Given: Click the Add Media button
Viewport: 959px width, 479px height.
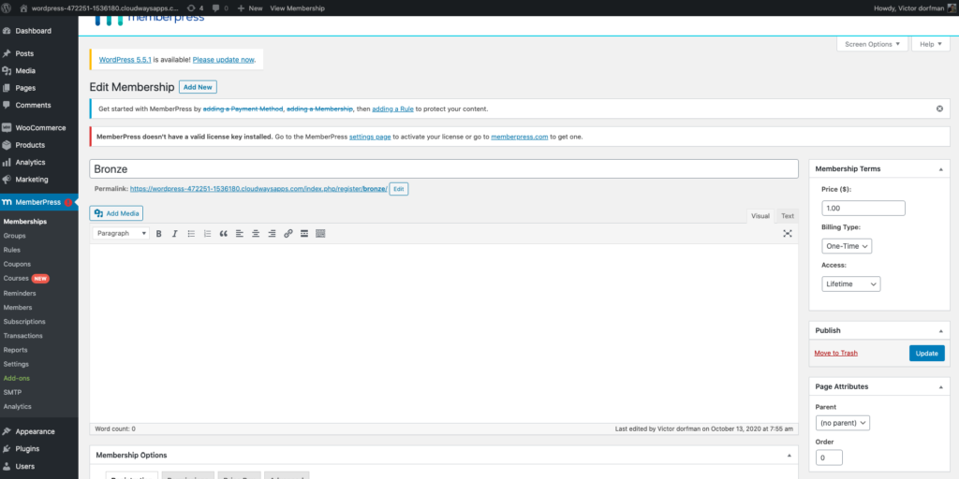Looking at the screenshot, I should (117, 213).
